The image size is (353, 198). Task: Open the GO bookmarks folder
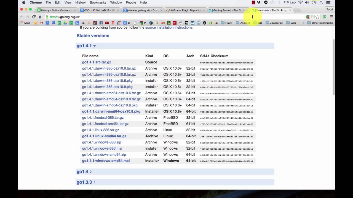258,23
